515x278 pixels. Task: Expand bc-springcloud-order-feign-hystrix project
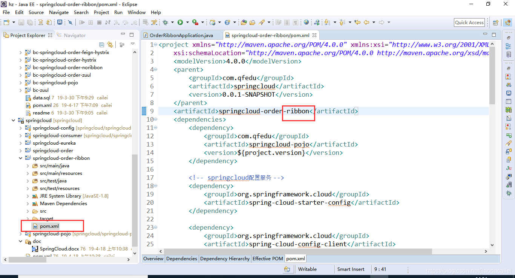pyautogui.click(x=20, y=53)
